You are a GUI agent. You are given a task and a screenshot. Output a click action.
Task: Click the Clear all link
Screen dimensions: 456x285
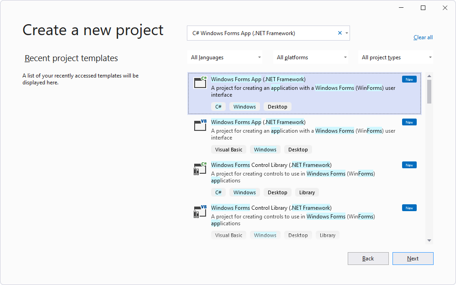423,37
